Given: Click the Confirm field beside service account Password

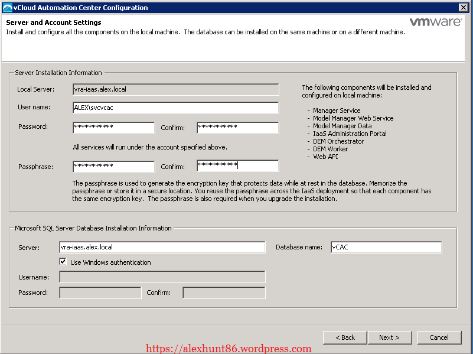Looking at the screenshot, I should pos(237,128).
